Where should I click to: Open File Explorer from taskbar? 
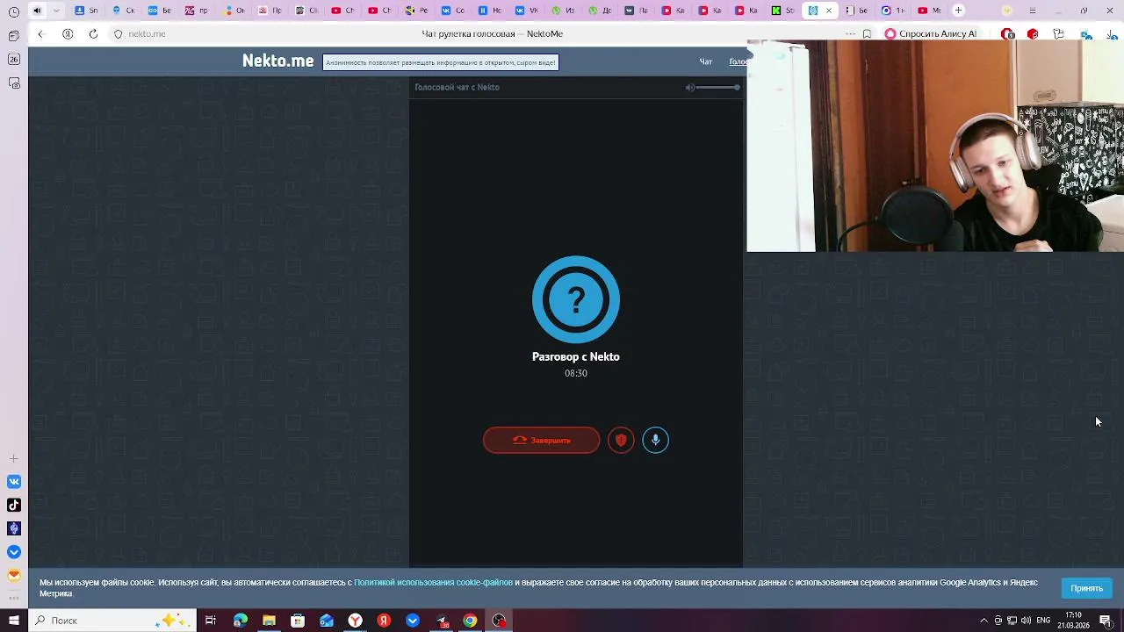[269, 621]
